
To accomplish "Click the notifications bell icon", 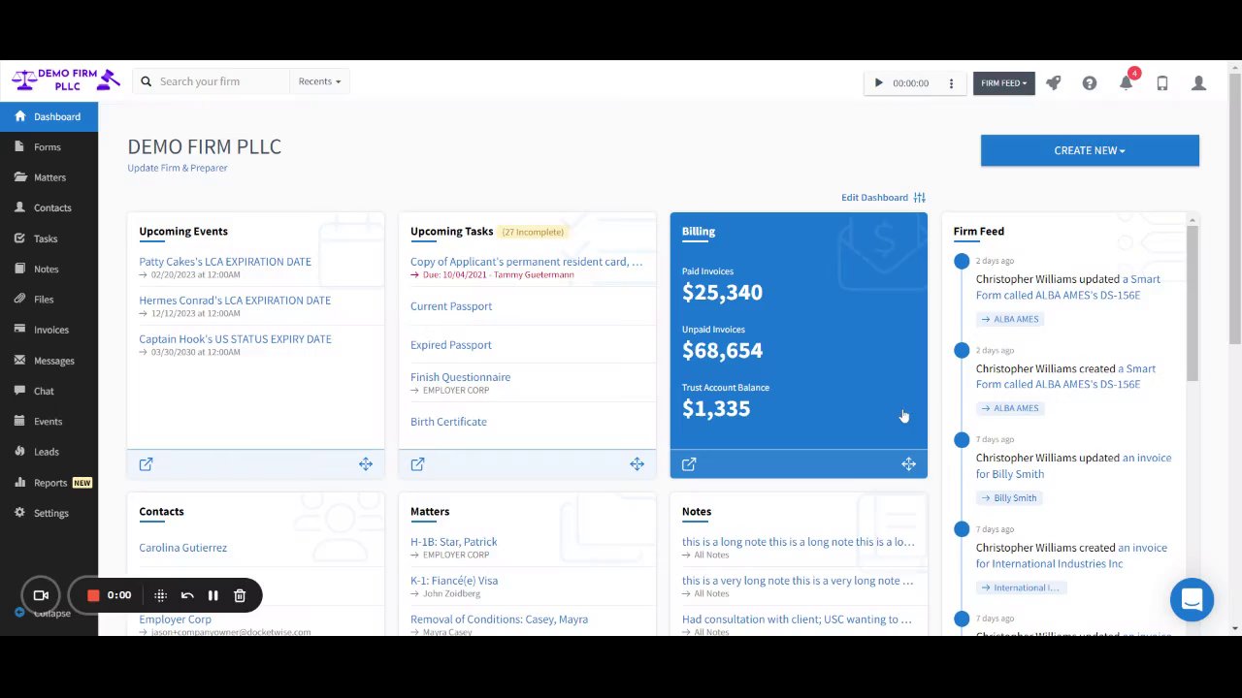I will coord(1126,83).
